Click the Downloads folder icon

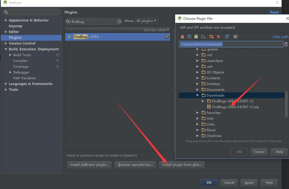click(x=204, y=95)
